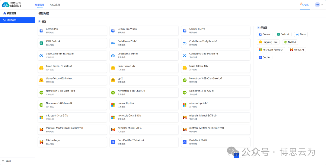Click the bosicloud logo
The image size is (326, 165).
click(11, 4)
